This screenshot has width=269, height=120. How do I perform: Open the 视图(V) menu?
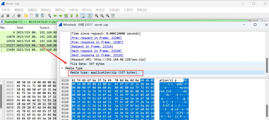coord(32,10)
